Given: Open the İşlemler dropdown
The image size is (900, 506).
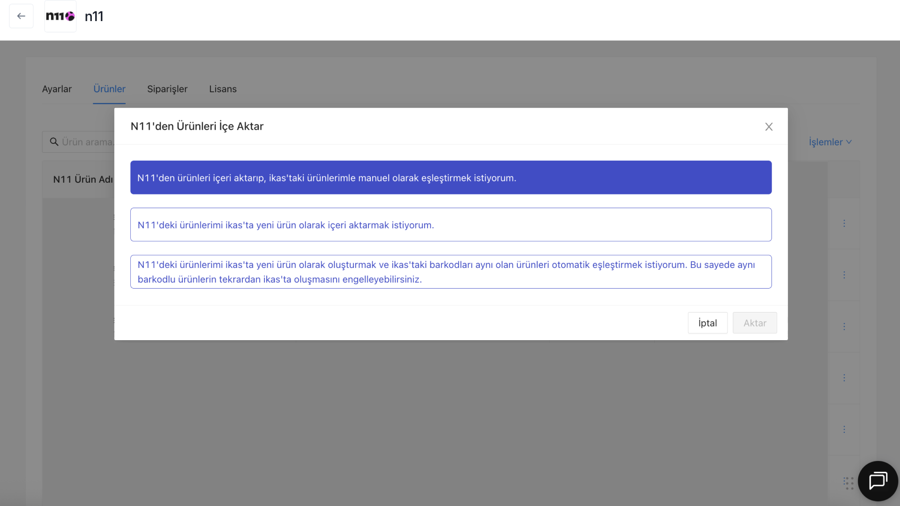Looking at the screenshot, I should (830, 142).
